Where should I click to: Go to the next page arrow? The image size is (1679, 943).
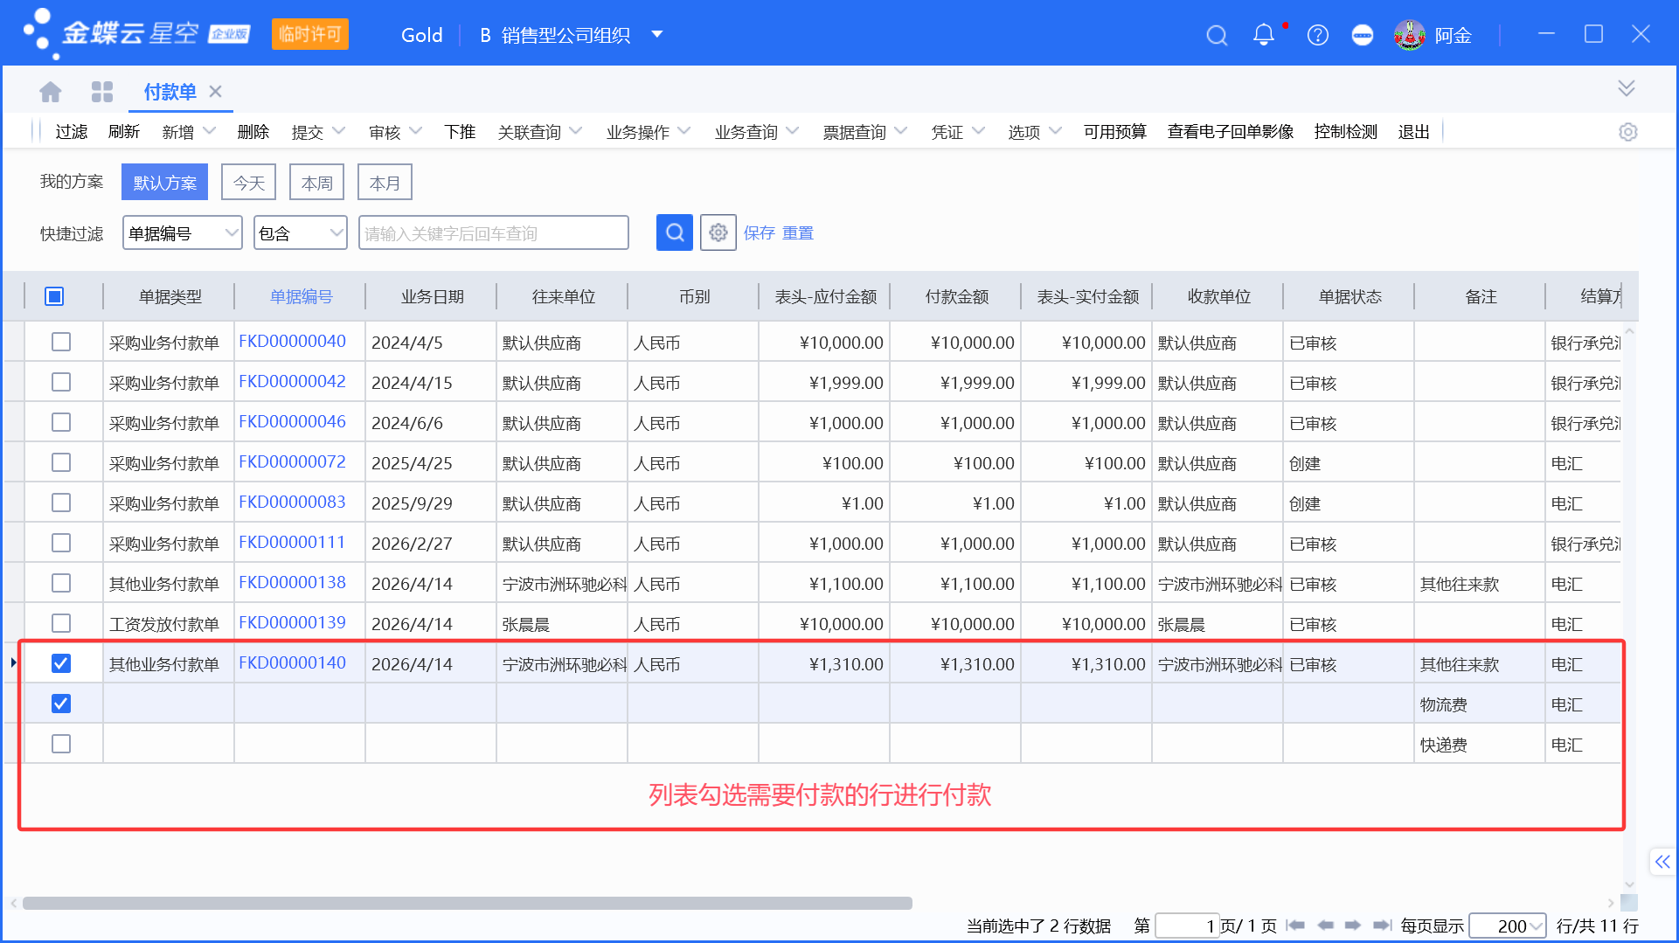tap(1353, 925)
